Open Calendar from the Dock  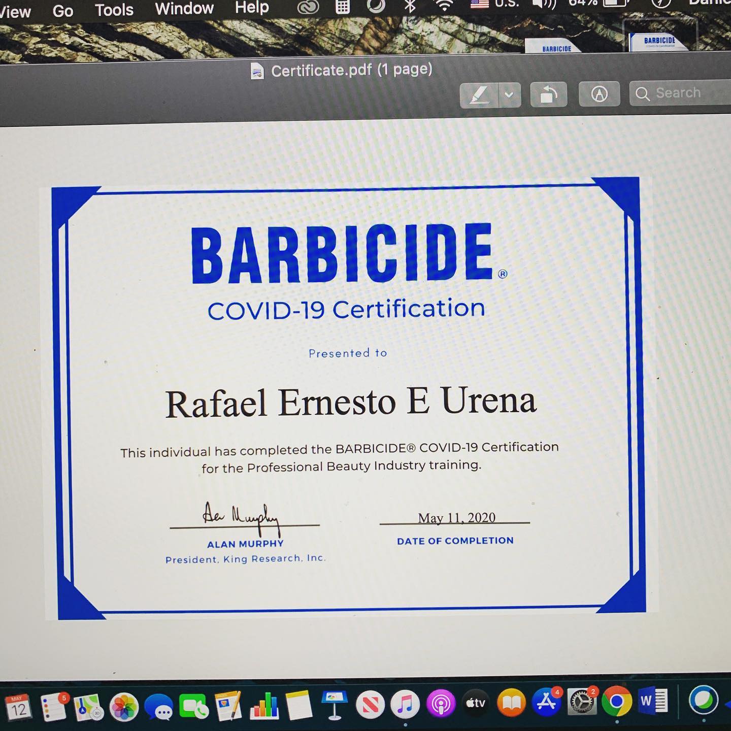[x=18, y=708]
